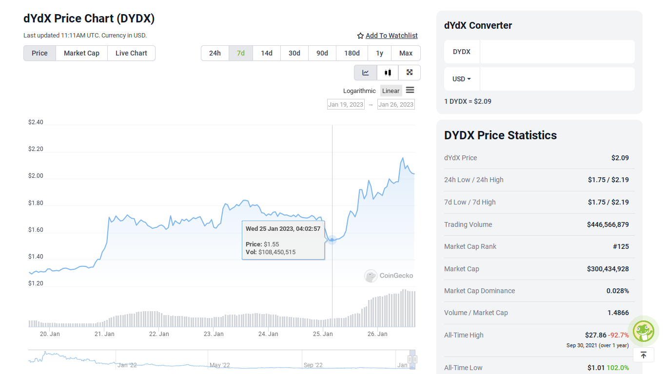Switch chart scale to Linear
The height and width of the screenshot is (374, 666).
[391, 91]
